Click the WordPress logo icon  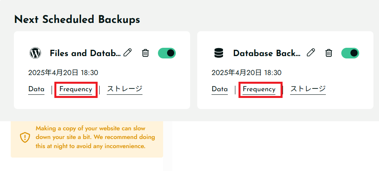coord(35,53)
